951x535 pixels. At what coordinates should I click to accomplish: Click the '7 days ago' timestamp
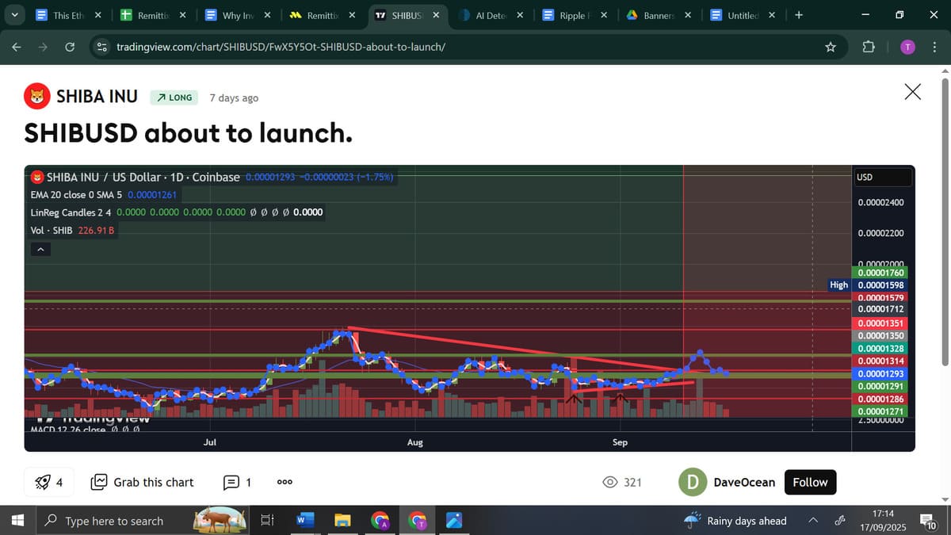click(234, 97)
